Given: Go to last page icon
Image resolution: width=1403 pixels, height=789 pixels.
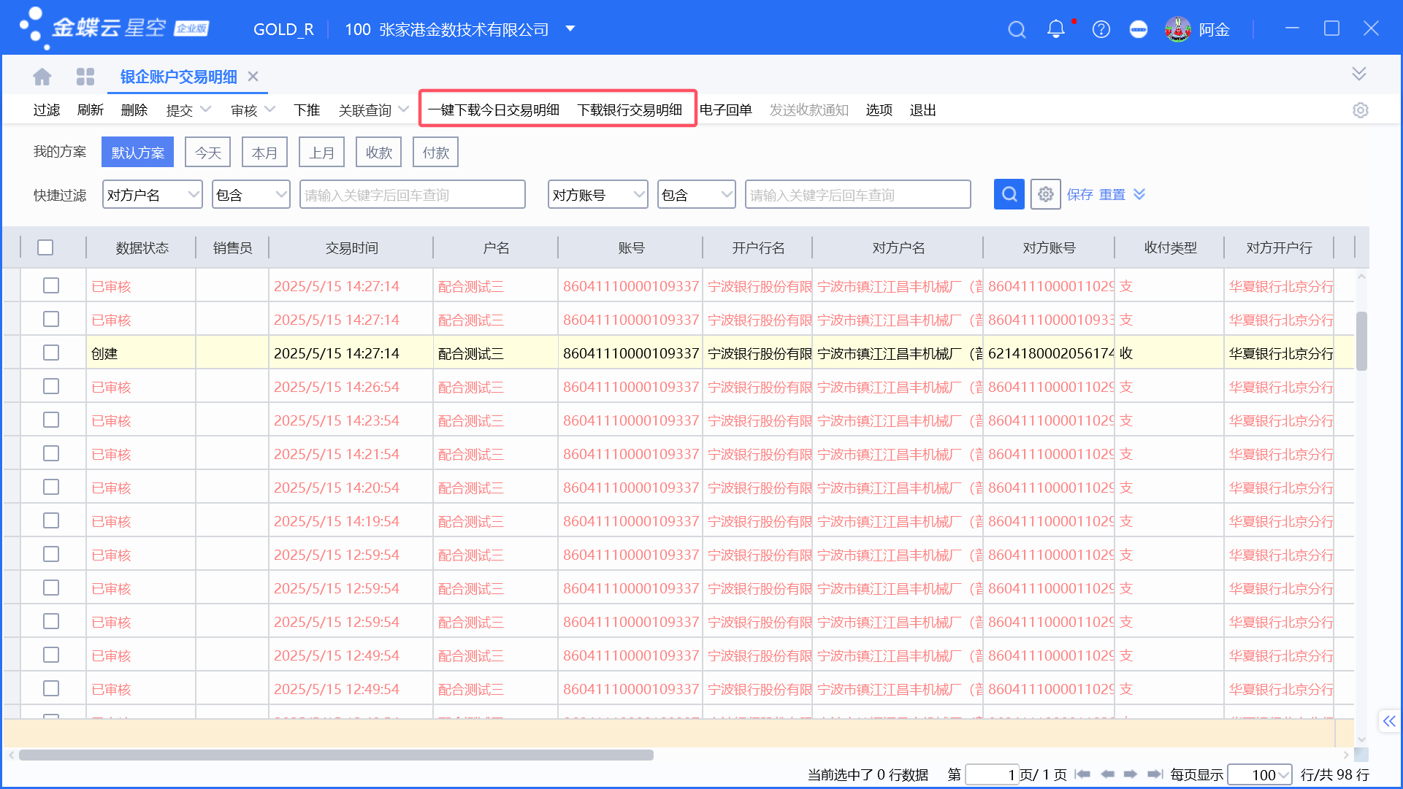Looking at the screenshot, I should click(x=1155, y=774).
